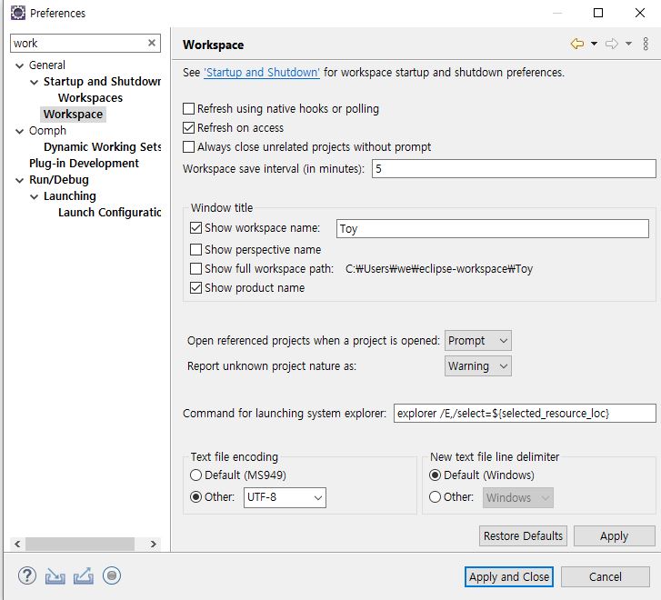
Task: Open the Forward history dropdown arrow
Action: pyautogui.click(x=628, y=44)
